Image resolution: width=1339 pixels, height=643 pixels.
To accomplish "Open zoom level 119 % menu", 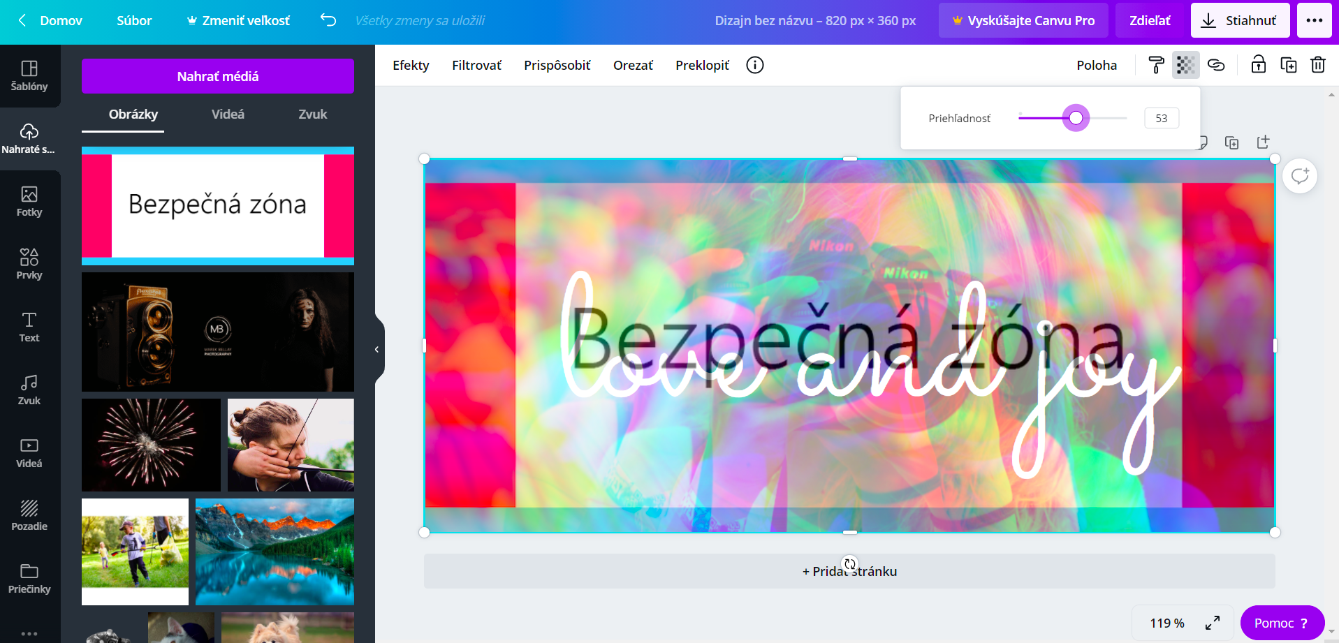I will coord(1167,623).
